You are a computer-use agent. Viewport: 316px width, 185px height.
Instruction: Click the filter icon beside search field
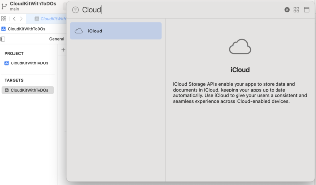(75, 10)
